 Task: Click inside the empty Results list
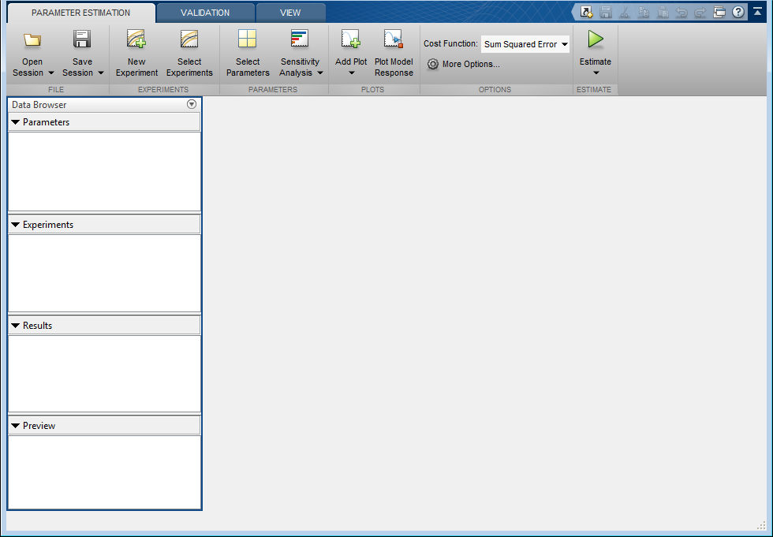104,374
